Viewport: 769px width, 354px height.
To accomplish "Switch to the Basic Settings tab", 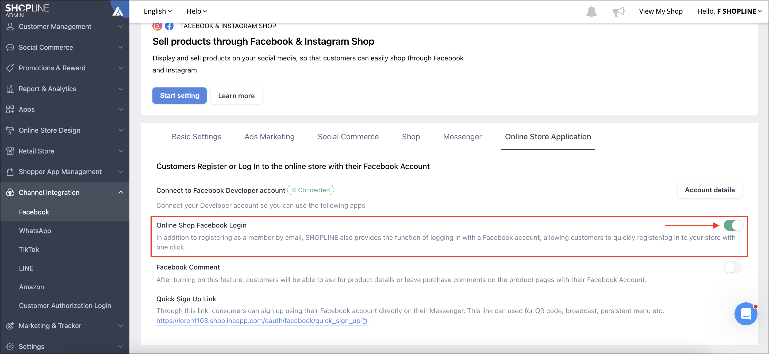I will point(197,137).
